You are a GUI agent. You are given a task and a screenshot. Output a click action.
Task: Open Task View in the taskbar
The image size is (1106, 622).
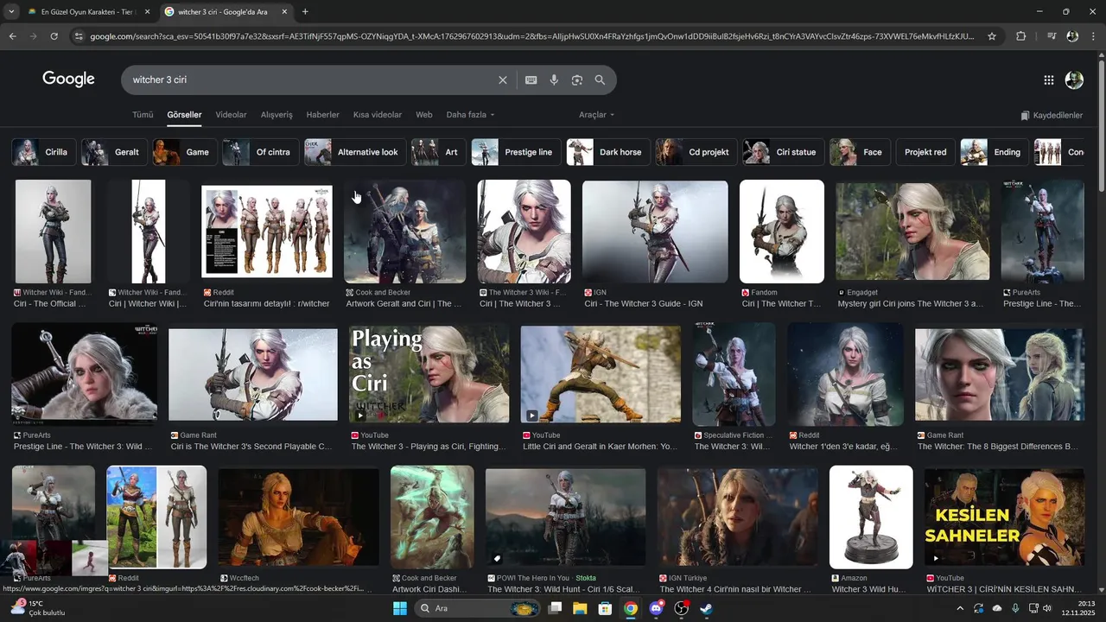click(x=555, y=608)
